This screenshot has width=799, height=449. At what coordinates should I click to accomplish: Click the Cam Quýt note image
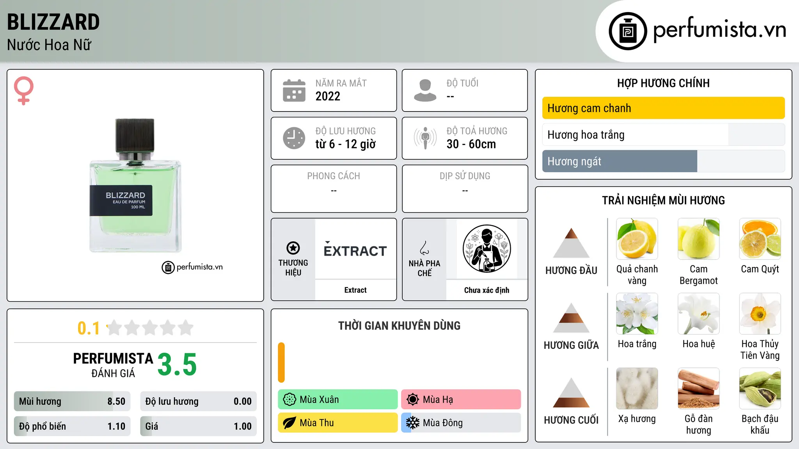tap(760, 239)
